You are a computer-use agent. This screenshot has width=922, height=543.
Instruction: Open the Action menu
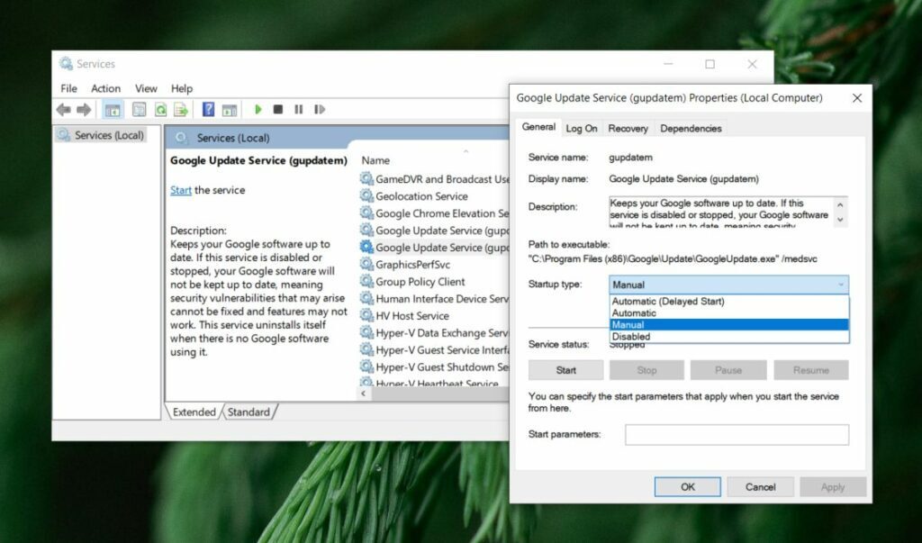click(x=105, y=88)
